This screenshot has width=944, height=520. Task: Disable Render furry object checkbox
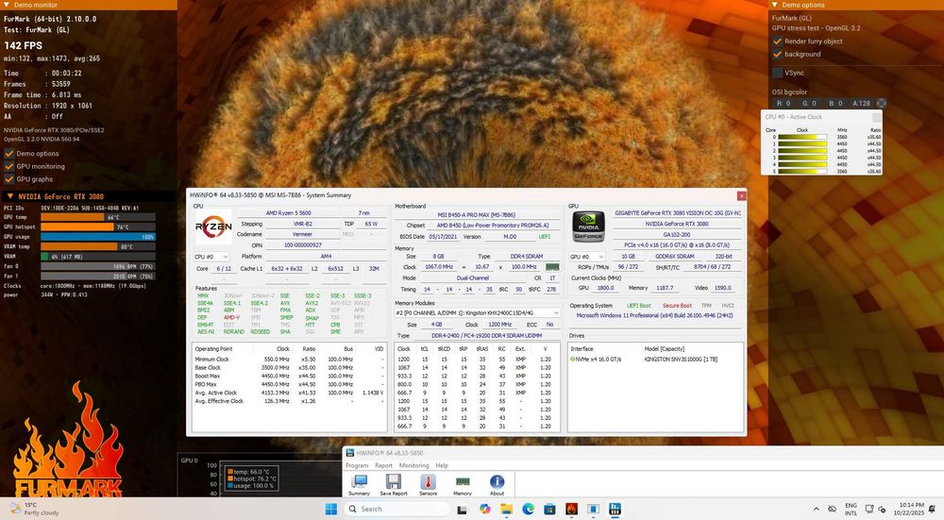click(777, 42)
